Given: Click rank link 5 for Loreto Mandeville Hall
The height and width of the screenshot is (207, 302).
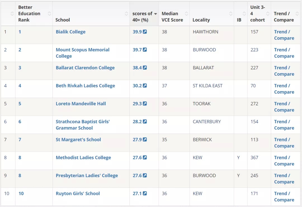Looking at the screenshot, I should 20,103.
